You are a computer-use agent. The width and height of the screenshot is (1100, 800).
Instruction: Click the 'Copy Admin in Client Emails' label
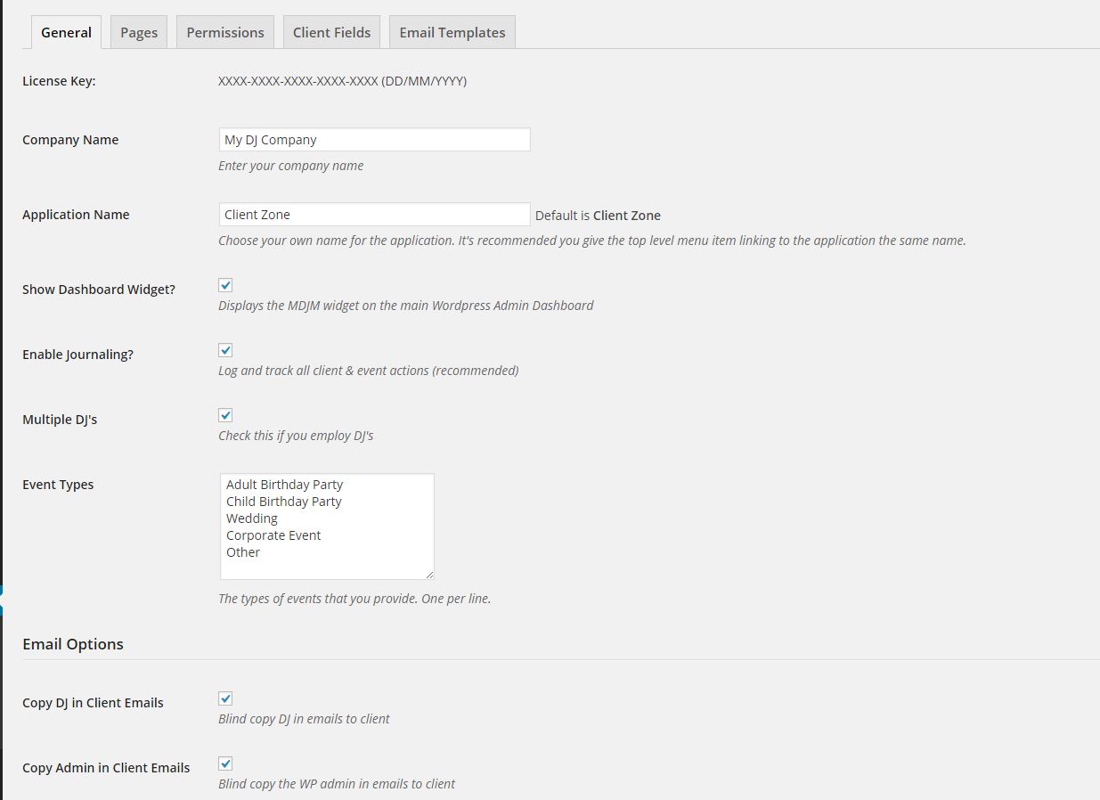coord(106,768)
